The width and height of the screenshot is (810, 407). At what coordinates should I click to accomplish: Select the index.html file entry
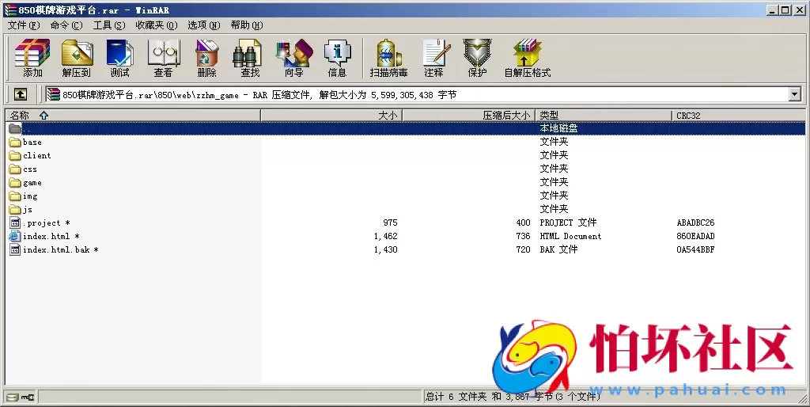46,237
